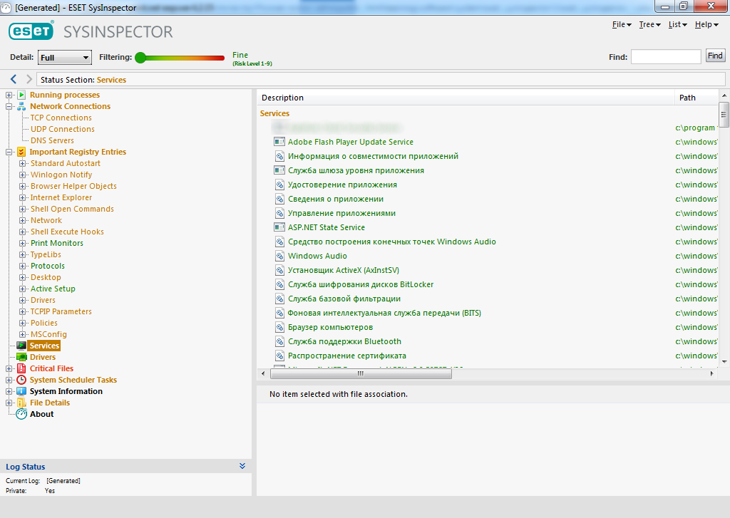Click the System Scheduler Tasks clock icon
The height and width of the screenshot is (518, 730).
[21, 380]
